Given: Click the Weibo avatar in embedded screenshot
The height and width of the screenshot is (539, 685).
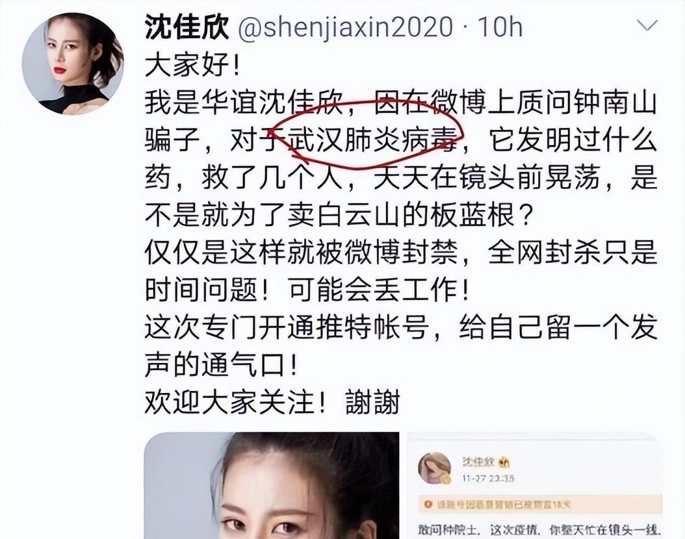Looking at the screenshot, I should pyautogui.click(x=435, y=468).
